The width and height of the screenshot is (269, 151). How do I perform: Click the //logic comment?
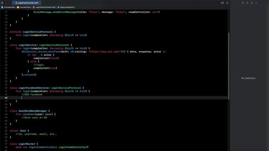(39, 65)
